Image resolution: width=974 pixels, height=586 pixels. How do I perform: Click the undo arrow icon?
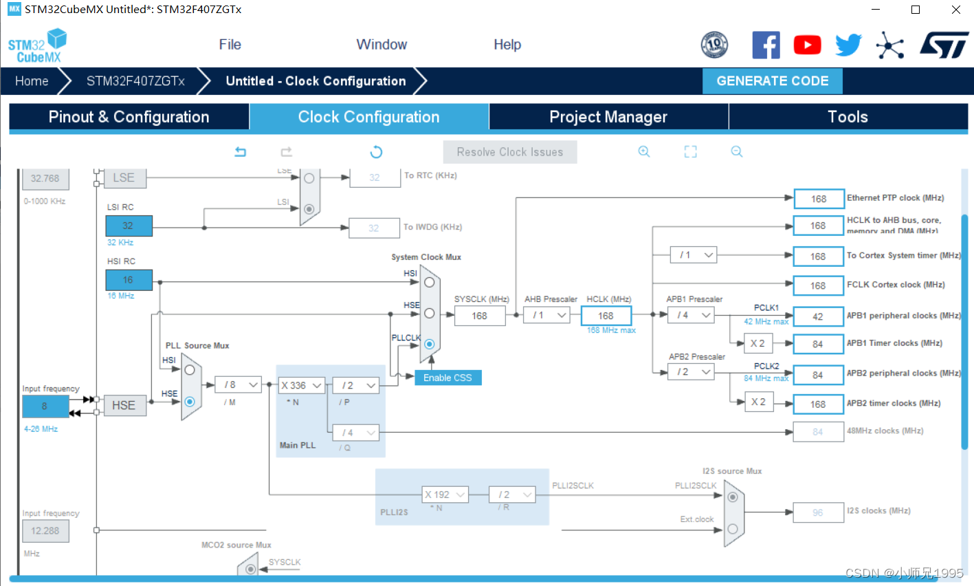[x=240, y=151]
